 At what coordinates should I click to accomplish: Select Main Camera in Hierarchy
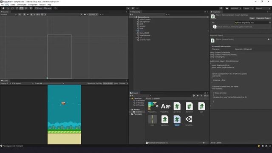pos(145,20)
